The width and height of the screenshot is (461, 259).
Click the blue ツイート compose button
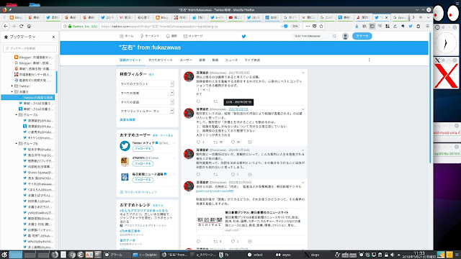pos(362,36)
